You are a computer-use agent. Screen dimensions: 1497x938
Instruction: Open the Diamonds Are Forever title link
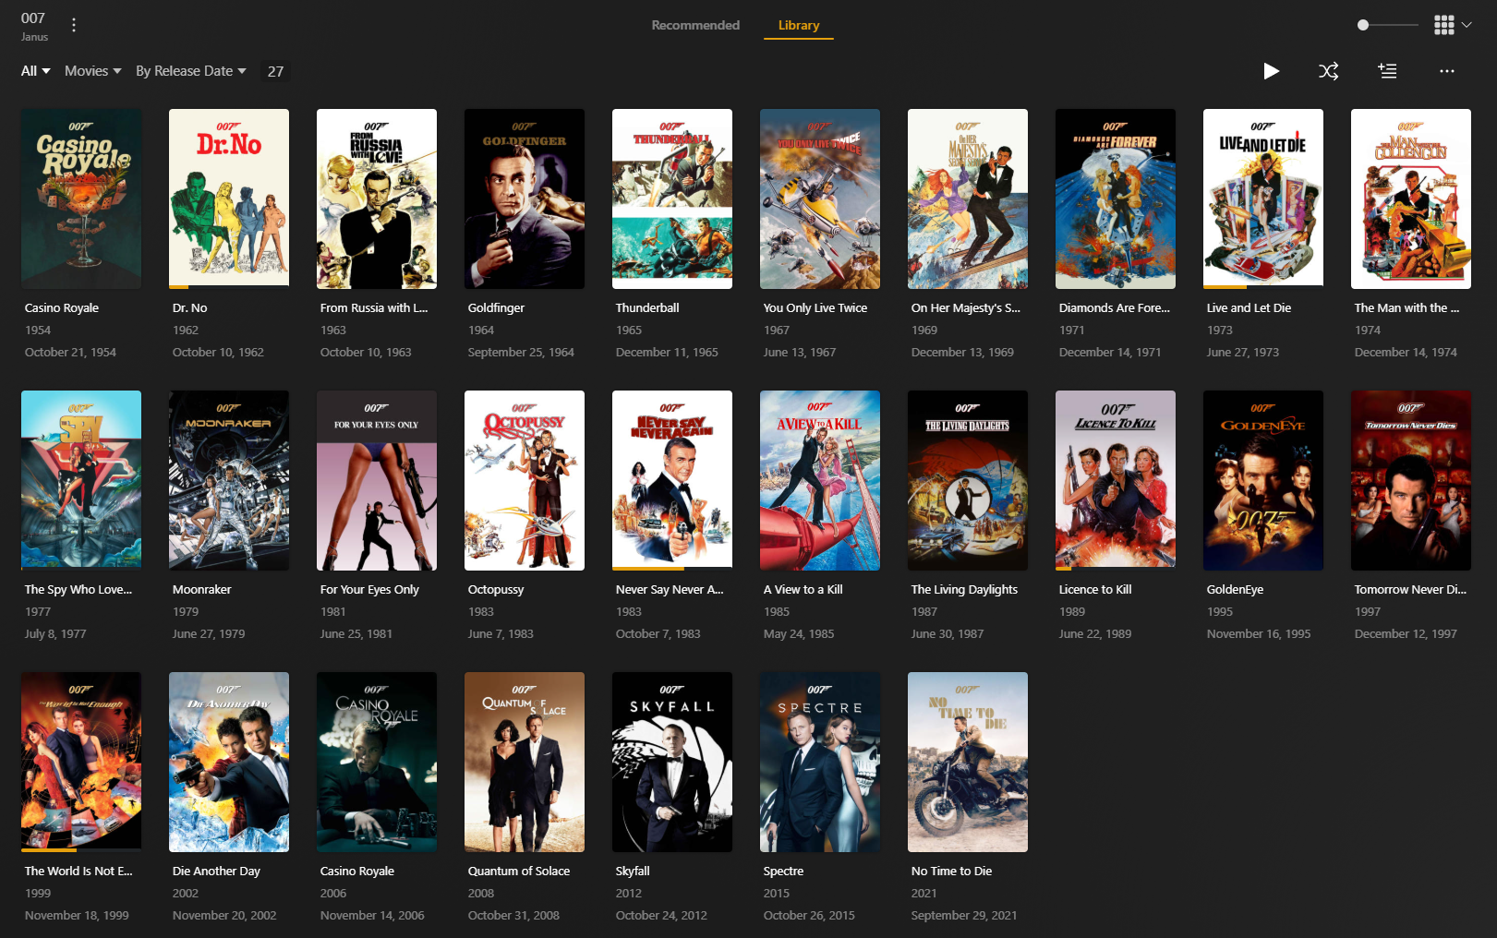(1115, 308)
